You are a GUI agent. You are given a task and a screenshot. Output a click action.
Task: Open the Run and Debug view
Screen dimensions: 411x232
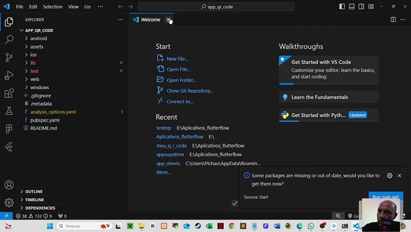click(x=9, y=75)
